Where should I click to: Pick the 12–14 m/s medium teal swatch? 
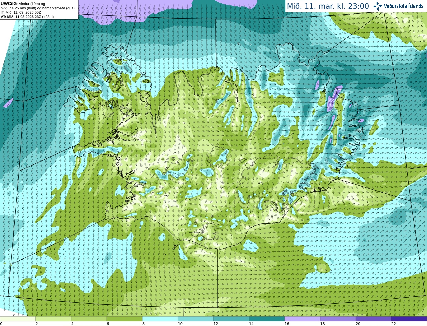coord(231,319)
